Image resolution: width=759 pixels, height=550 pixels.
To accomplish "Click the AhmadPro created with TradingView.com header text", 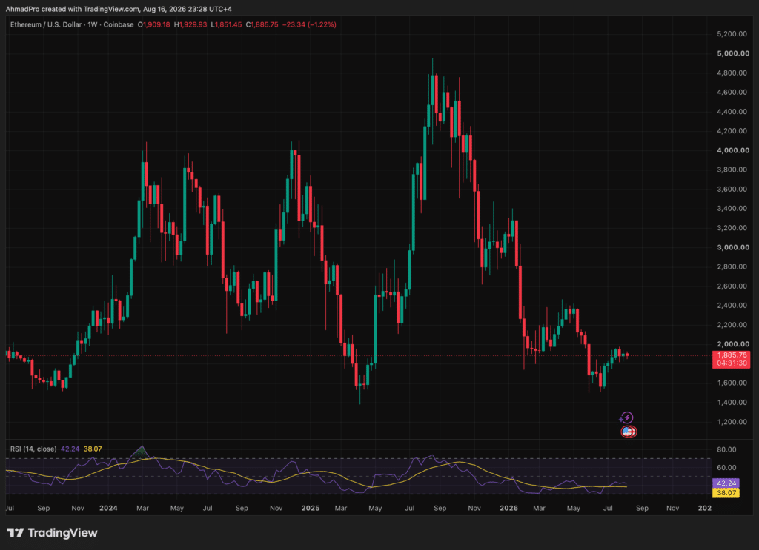I will 119,9.
